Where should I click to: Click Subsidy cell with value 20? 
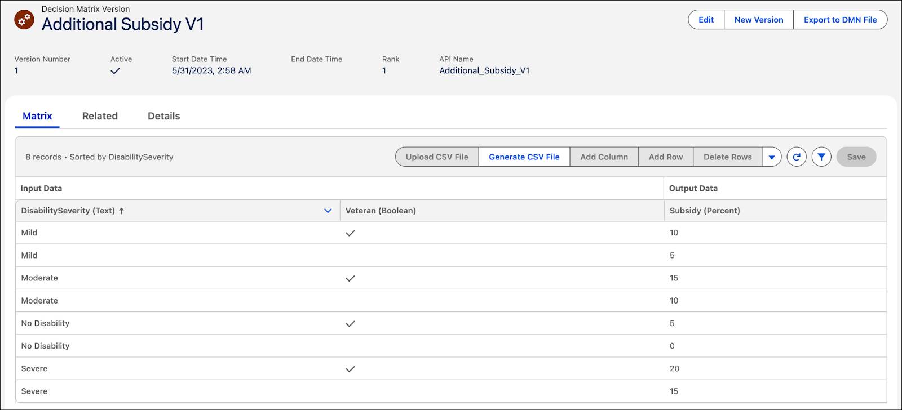[x=775, y=369]
